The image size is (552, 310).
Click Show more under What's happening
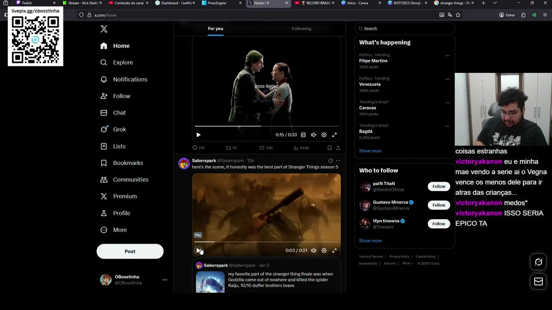[370, 151]
